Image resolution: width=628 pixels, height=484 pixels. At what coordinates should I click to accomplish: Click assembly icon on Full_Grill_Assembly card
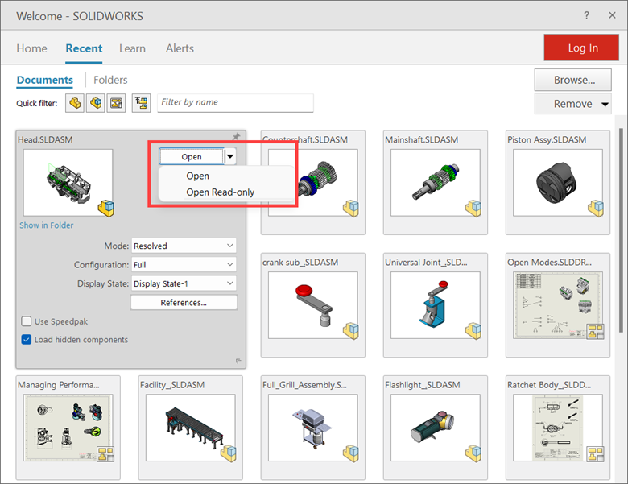[x=351, y=453]
